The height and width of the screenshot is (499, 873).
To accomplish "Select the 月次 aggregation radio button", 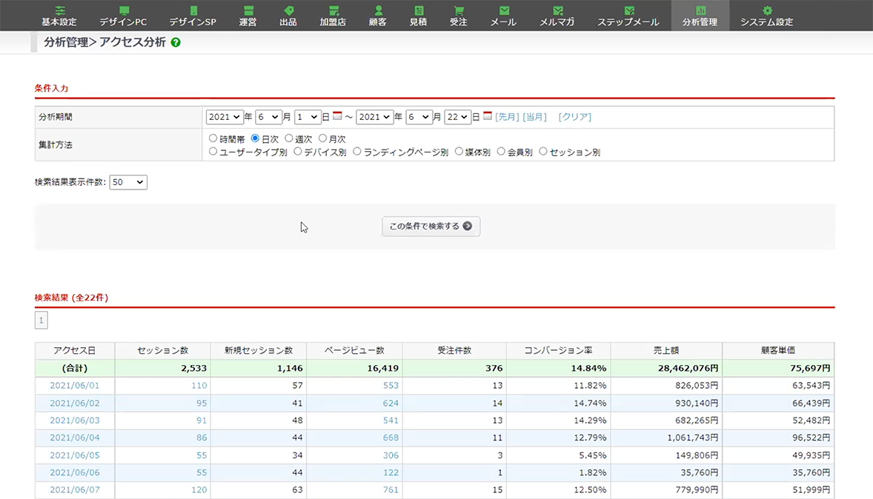I will click(322, 138).
